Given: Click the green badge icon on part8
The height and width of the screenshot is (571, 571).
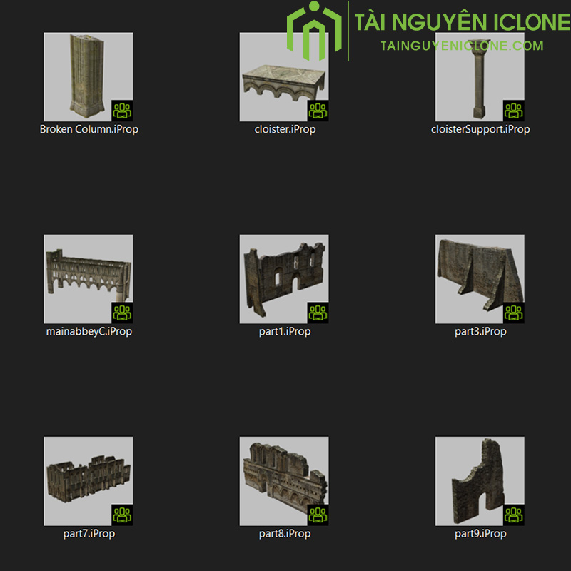Looking at the screenshot, I should point(318,515).
